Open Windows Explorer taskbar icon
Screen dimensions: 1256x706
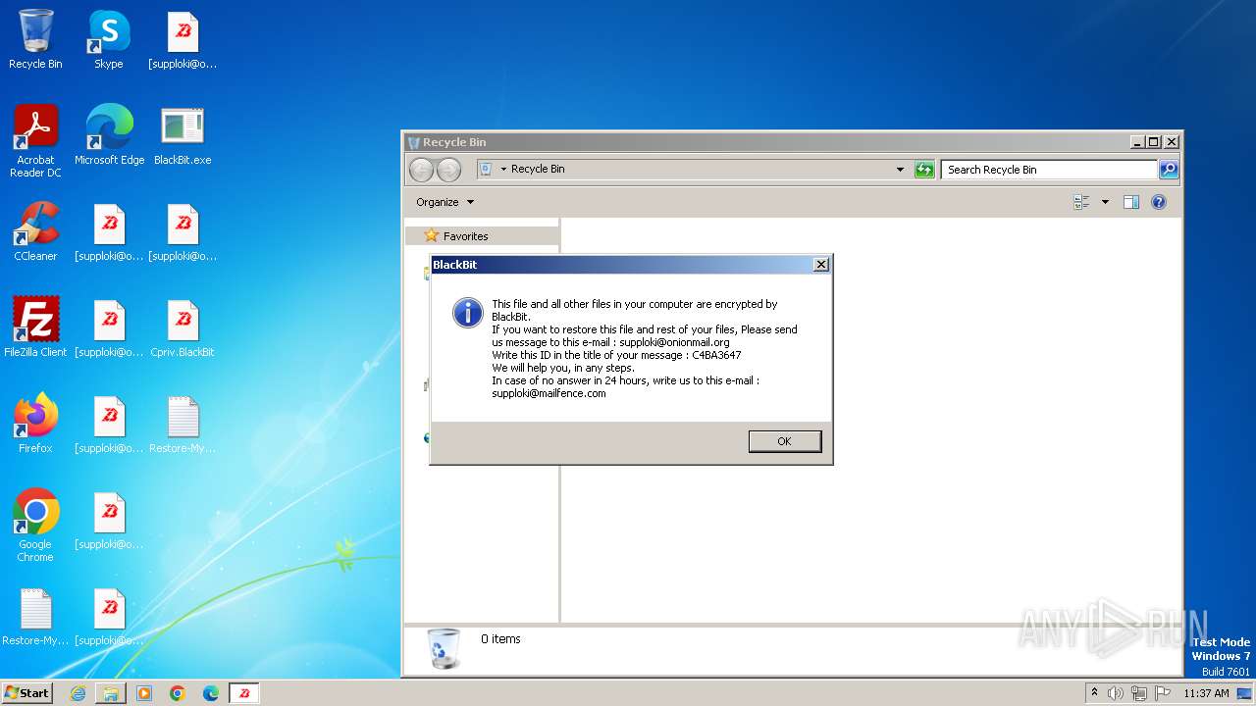(x=111, y=693)
